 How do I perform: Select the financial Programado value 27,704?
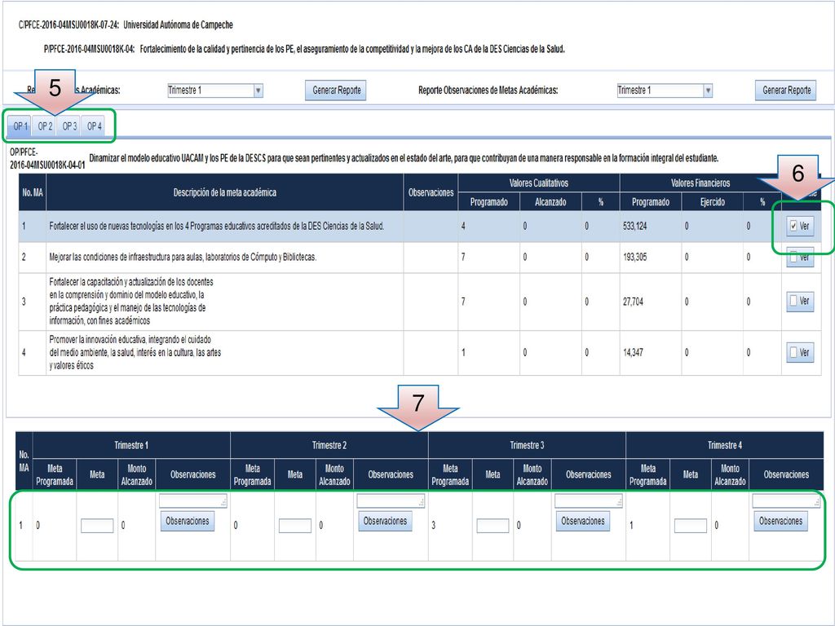633,302
